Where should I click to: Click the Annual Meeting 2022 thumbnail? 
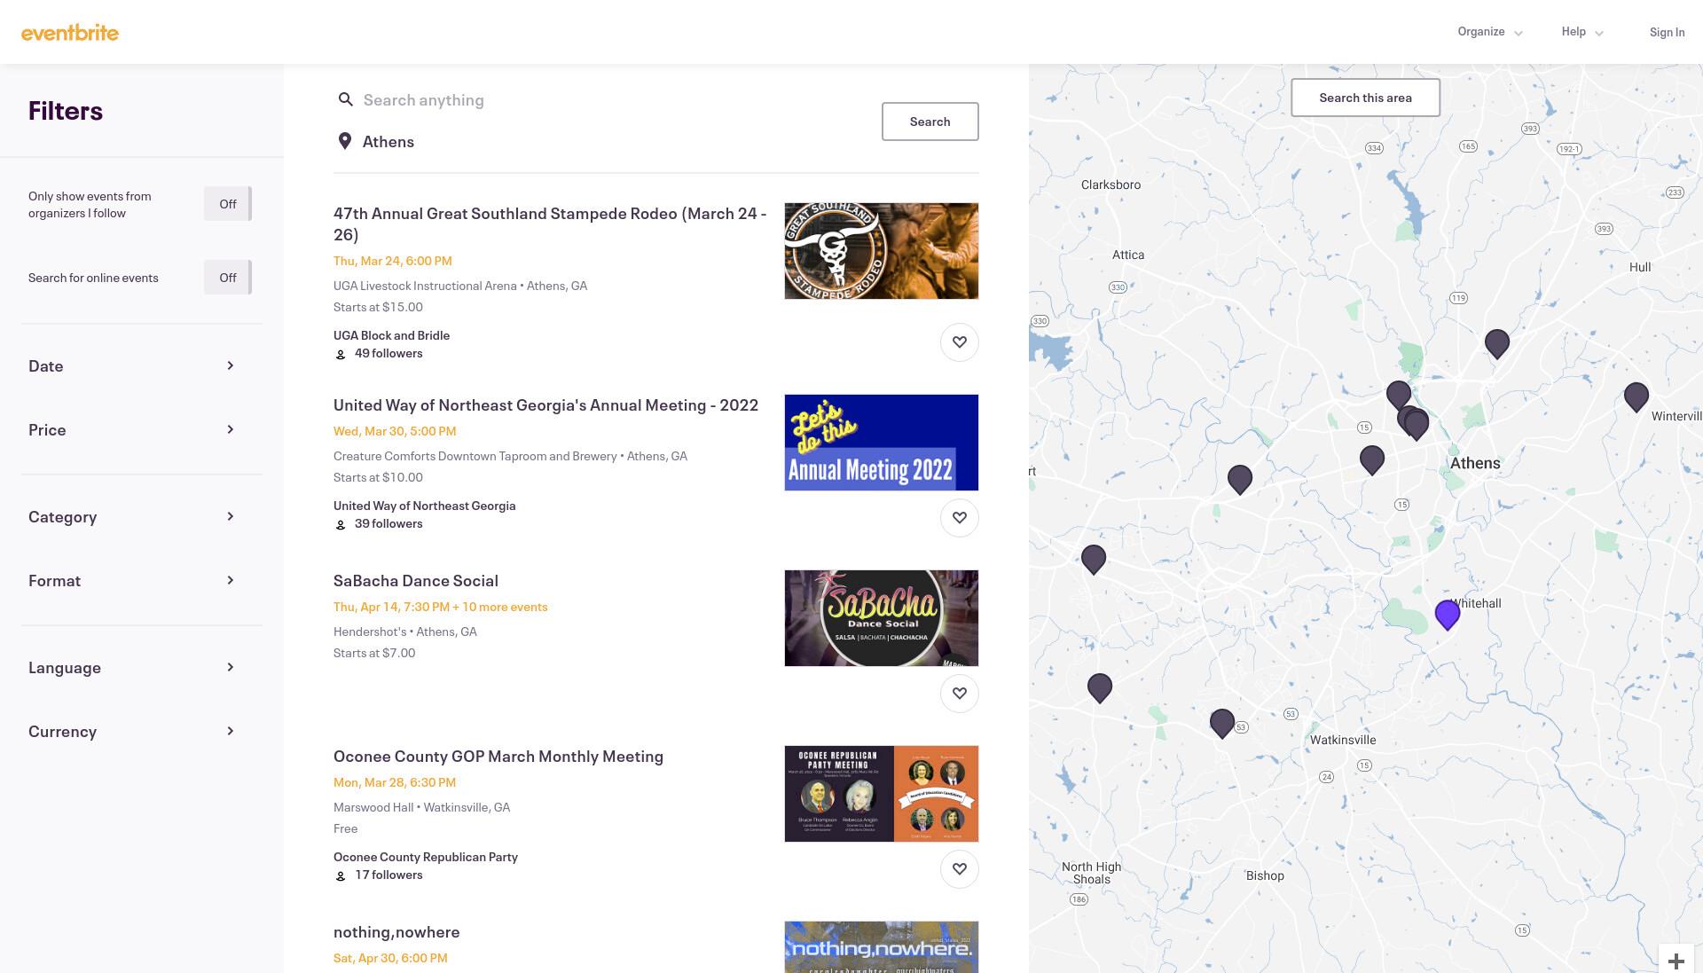pyautogui.click(x=882, y=443)
